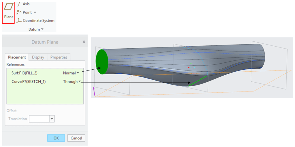Expand the Datum group overflow menu
The height and width of the screenshot is (147, 295).
(42, 29)
